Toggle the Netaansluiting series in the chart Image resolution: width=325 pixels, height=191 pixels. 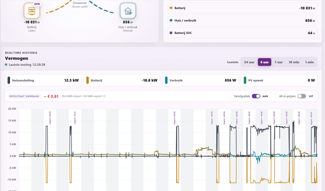tap(43, 80)
